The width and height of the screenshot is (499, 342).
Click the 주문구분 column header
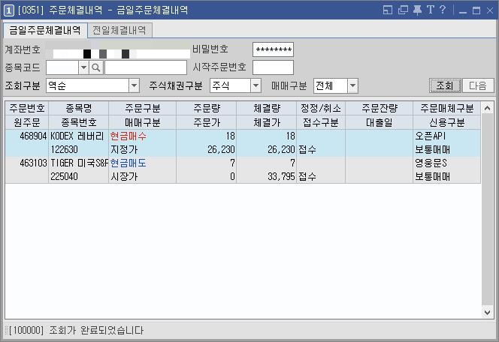coord(142,109)
